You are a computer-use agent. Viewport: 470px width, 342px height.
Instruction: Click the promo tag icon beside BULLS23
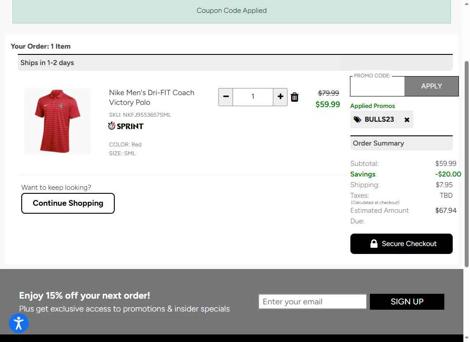pyautogui.click(x=357, y=119)
